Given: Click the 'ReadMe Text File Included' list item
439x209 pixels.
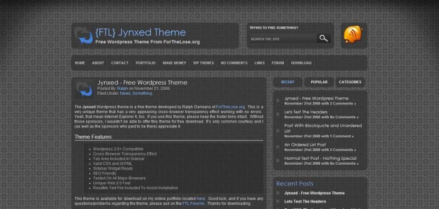Looking at the screenshot, I should pyautogui.click(x=136, y=188).
